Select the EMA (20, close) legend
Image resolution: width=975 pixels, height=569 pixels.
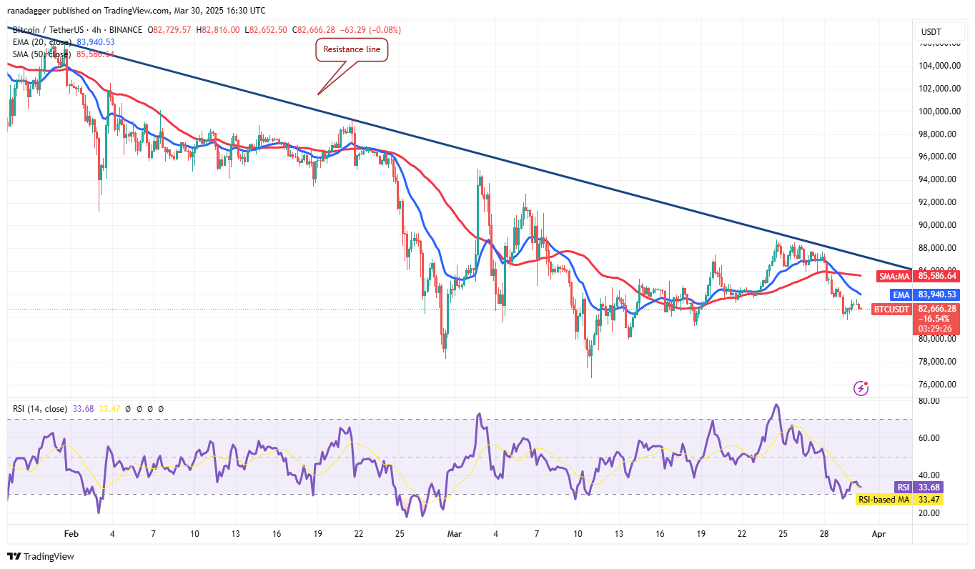pos(40,42)
